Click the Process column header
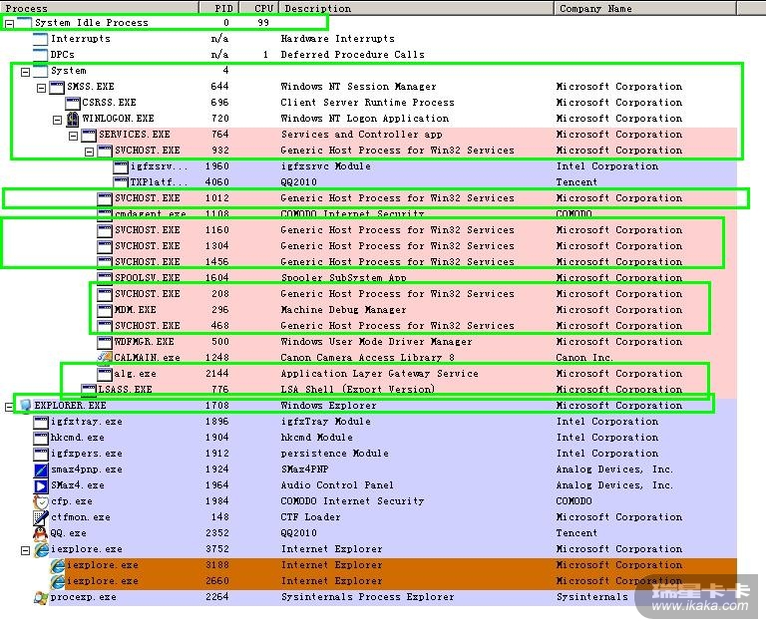 point(99,8)
